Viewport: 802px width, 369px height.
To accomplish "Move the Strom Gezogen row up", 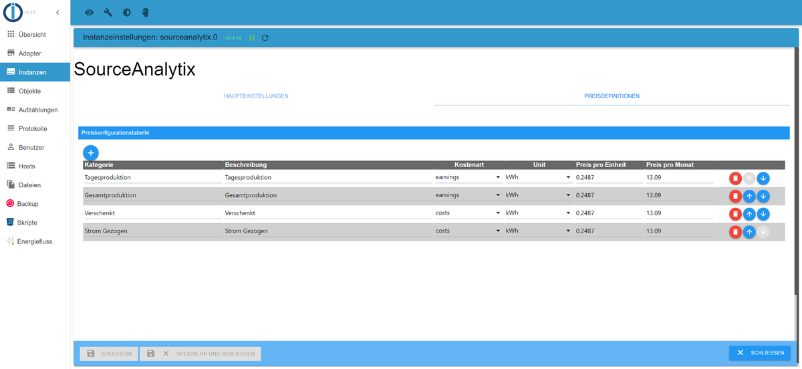I will (749, 232).
